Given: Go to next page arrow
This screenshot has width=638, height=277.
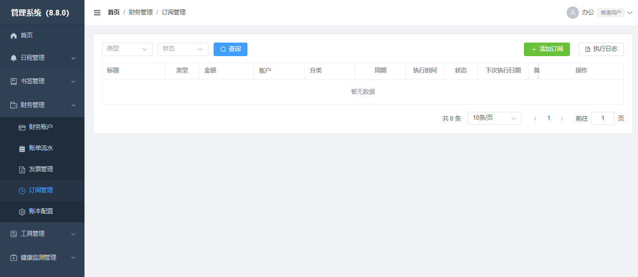Looking at the screenshot, I should click(562, 118).
